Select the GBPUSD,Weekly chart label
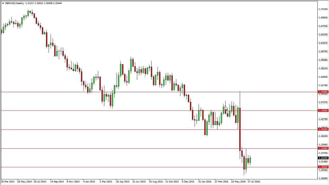The image size is (329, 185). [x=14, y=4]
